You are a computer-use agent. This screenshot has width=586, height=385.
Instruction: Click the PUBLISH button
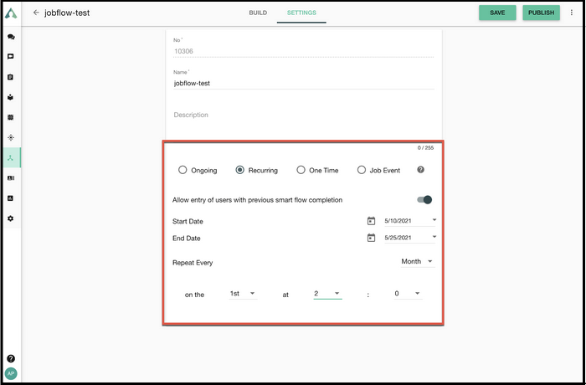(541, 13)
